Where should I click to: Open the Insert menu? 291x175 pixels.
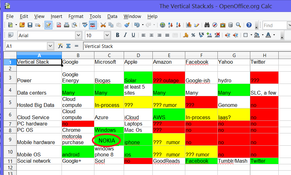(x=56, y=16)
